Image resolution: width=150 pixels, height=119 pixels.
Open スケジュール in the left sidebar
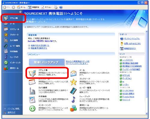coord(12,29)
